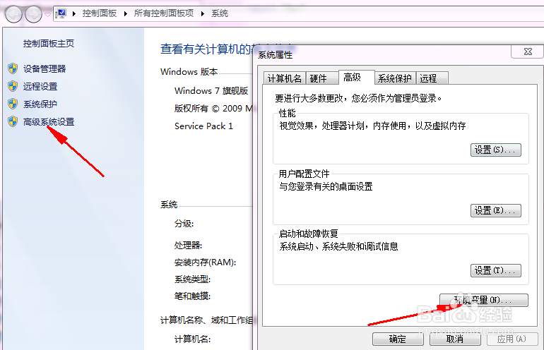Viewport: 544px width, 350px height.
Task: Switch to the 计算机名 tab
Action: point(285,78)
